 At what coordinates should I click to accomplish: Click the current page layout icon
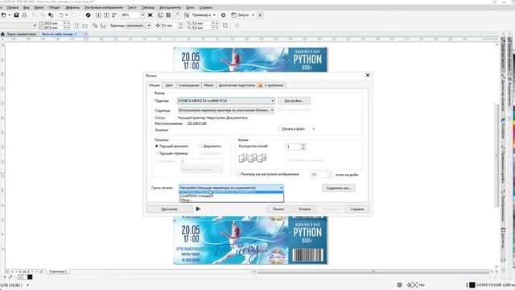tap(103, 26)
